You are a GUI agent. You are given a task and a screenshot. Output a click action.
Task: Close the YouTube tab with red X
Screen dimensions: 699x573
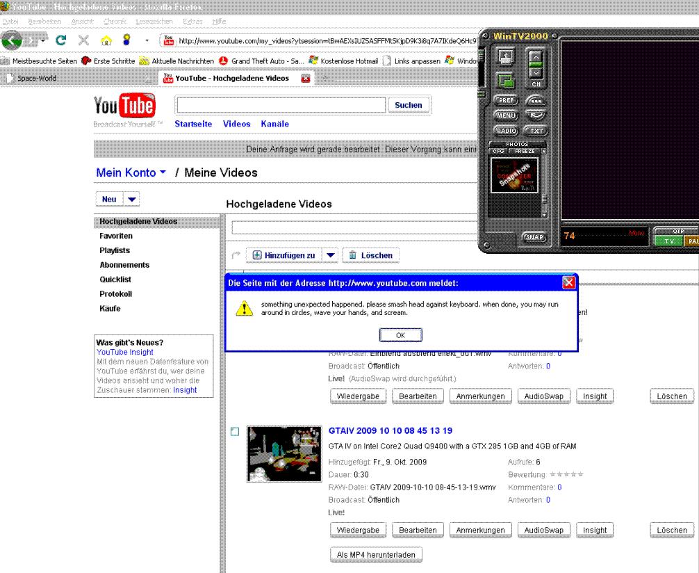pyautogui.click(x=305, y=78)
